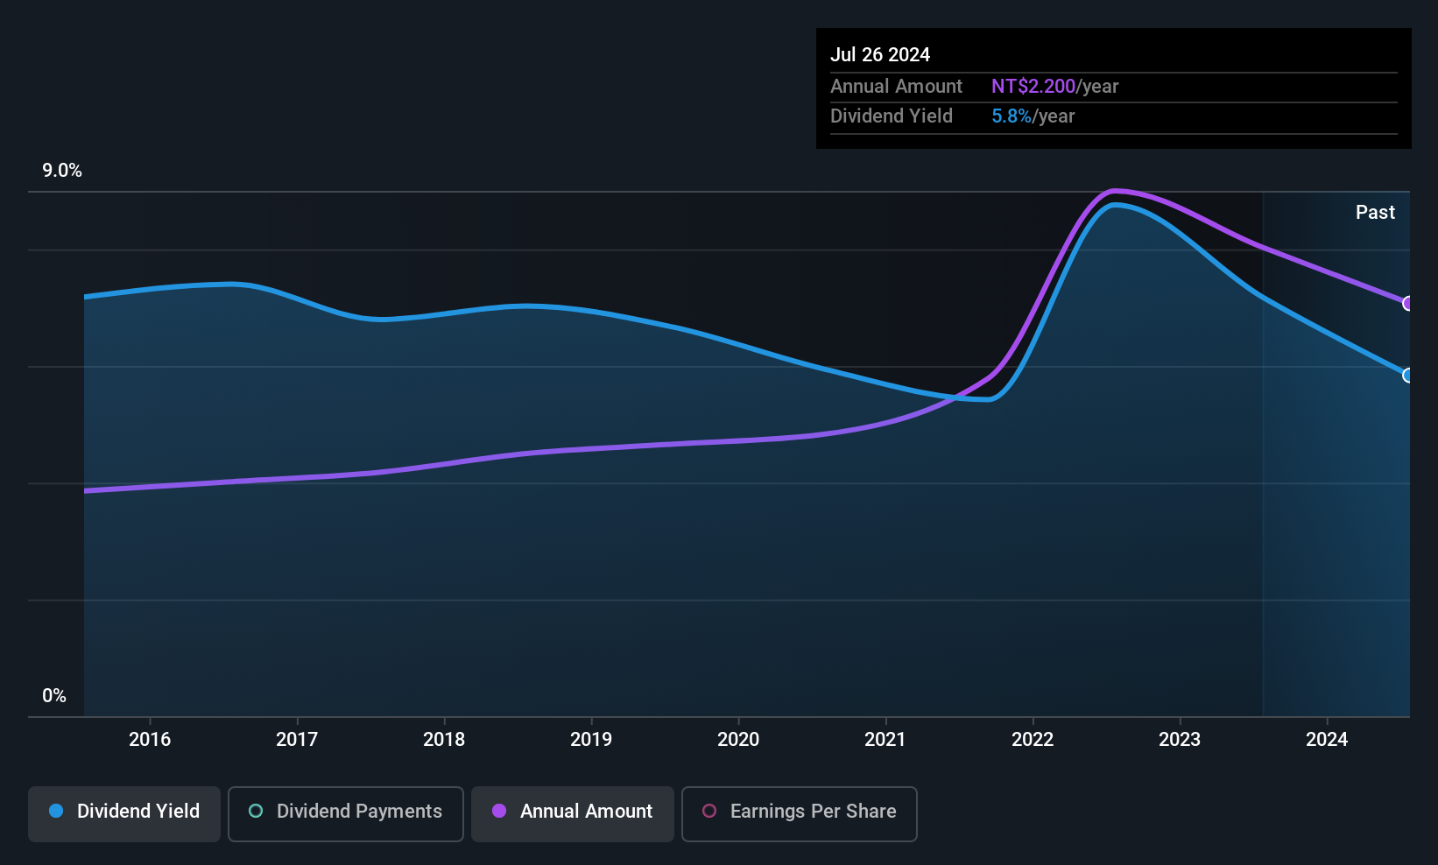This screenshot has width=1438, height=865.
Task: Toggle the Annual Amount series
Action: click(x=573, y=814)
